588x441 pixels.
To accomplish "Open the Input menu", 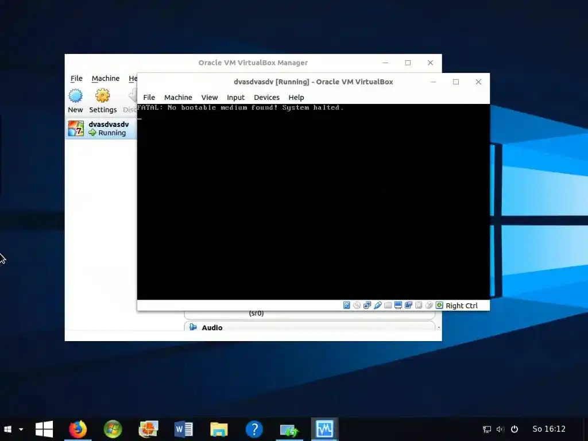I will (235, 97).
